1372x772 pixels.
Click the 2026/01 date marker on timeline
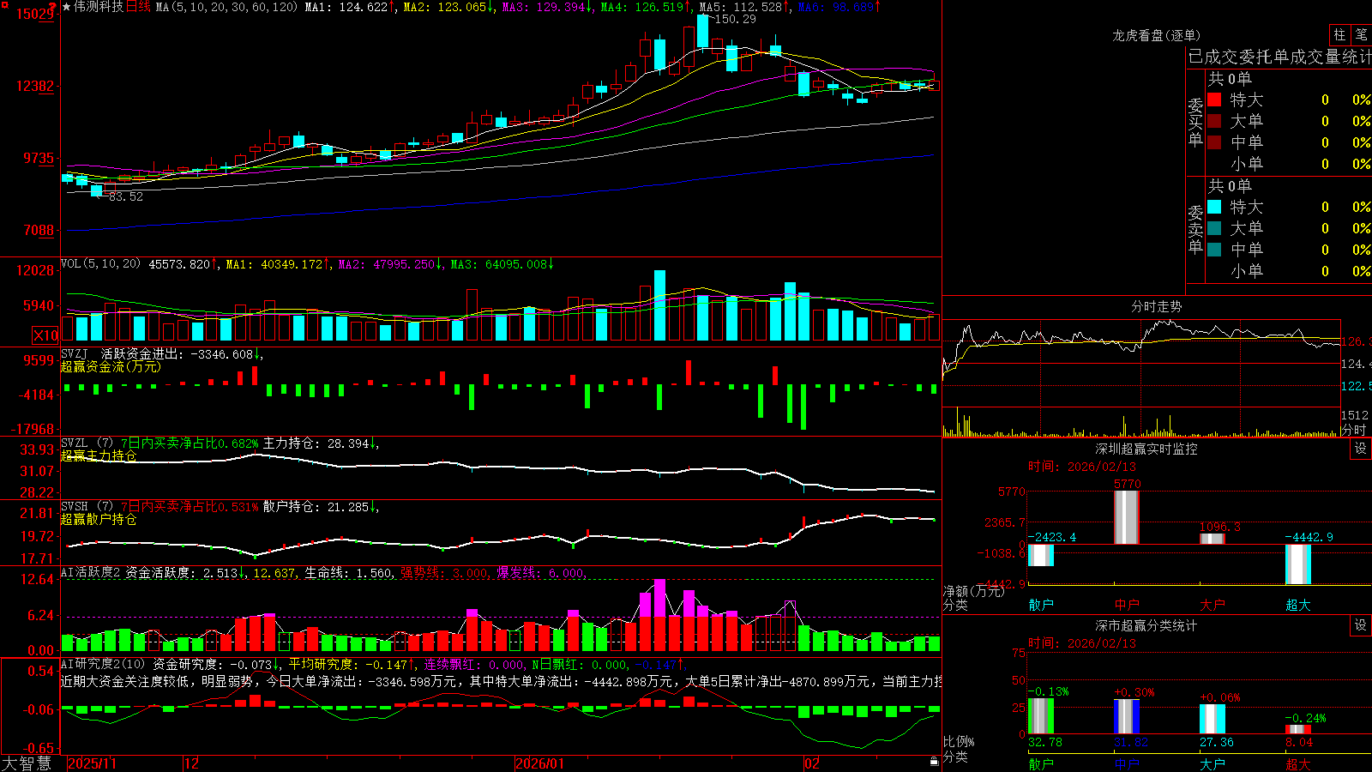(540, 763)
